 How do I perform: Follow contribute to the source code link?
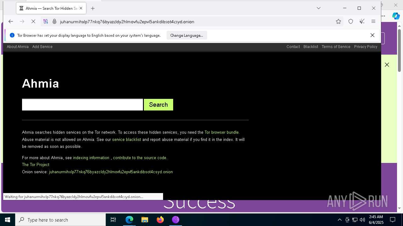[139, 158]
